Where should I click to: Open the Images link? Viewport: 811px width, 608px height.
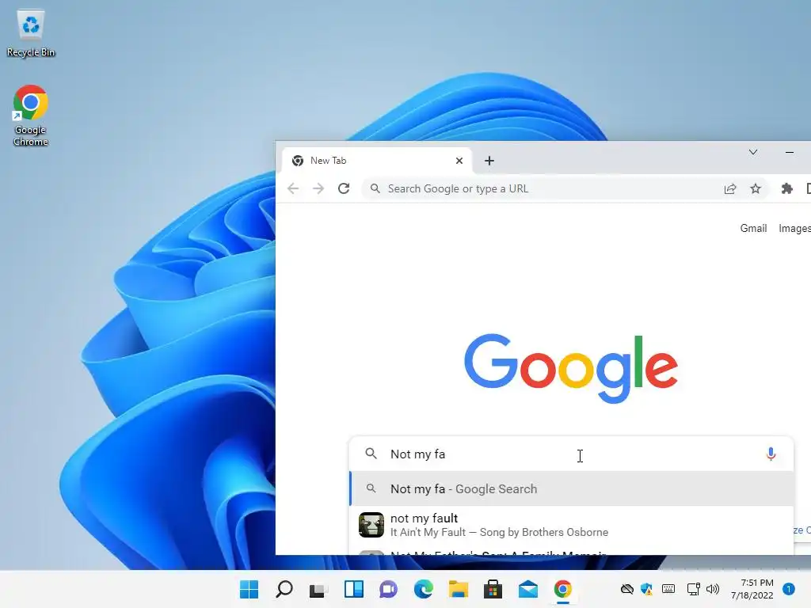coord(794,228)
